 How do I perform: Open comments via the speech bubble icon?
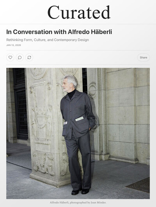20,57
